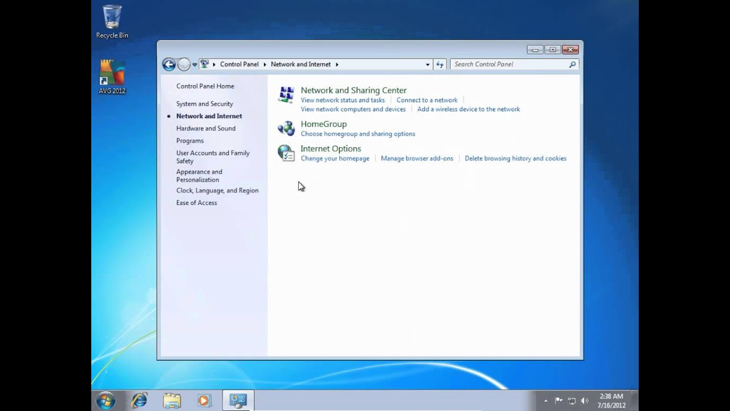Open Clock, Language, and Region
Screen dimensions: 730x411
217,191
